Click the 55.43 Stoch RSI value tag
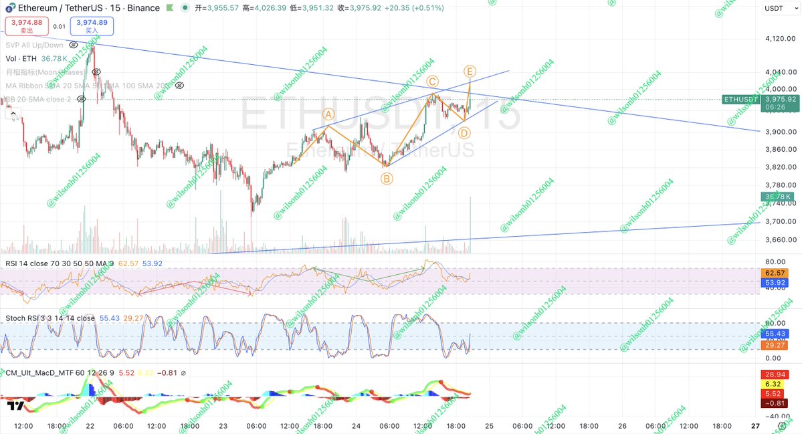 coord(775,333)
